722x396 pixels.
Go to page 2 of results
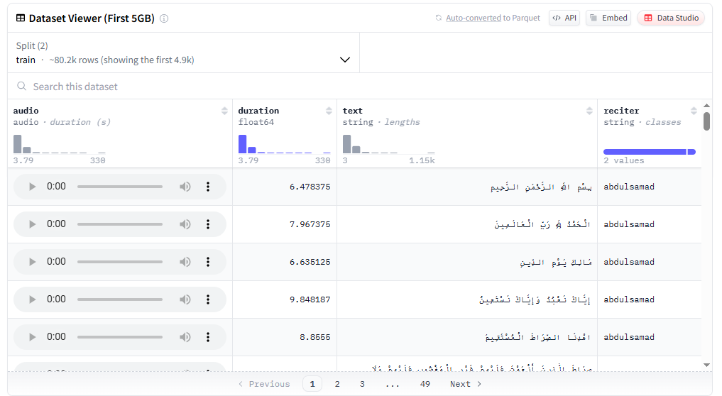(x=337, y=384)
